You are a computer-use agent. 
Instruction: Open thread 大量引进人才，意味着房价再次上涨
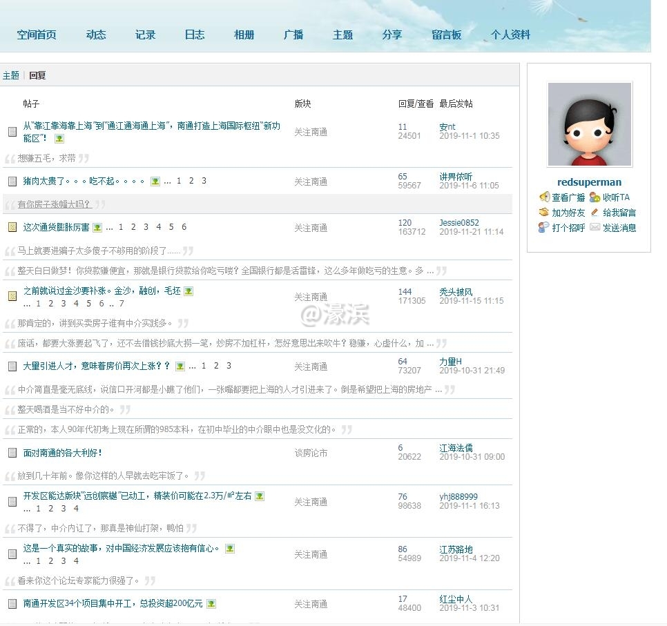pyautogui.click(x=97, y=366)
